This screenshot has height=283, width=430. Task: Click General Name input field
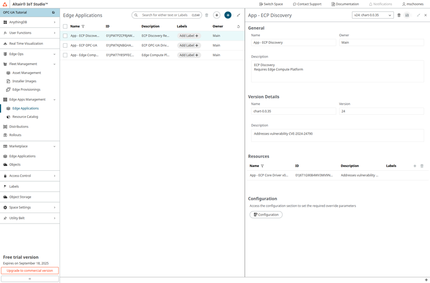pos(293,42)
